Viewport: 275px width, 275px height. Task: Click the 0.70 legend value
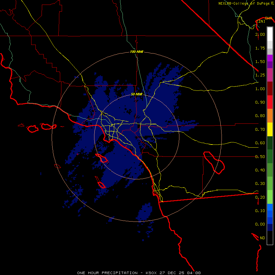point(260,130)
